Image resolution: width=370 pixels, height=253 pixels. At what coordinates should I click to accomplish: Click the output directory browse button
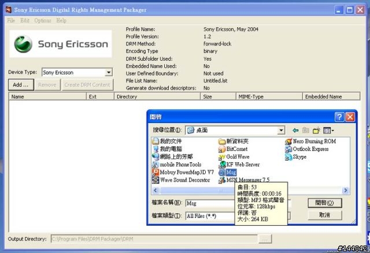point(265,239)
